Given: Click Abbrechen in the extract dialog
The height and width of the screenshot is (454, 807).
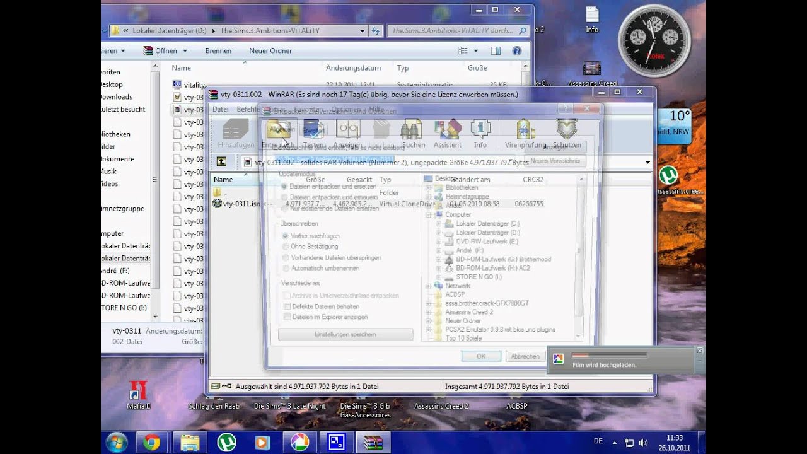Looking at the screenshot, I should click(x=525, y=356).
